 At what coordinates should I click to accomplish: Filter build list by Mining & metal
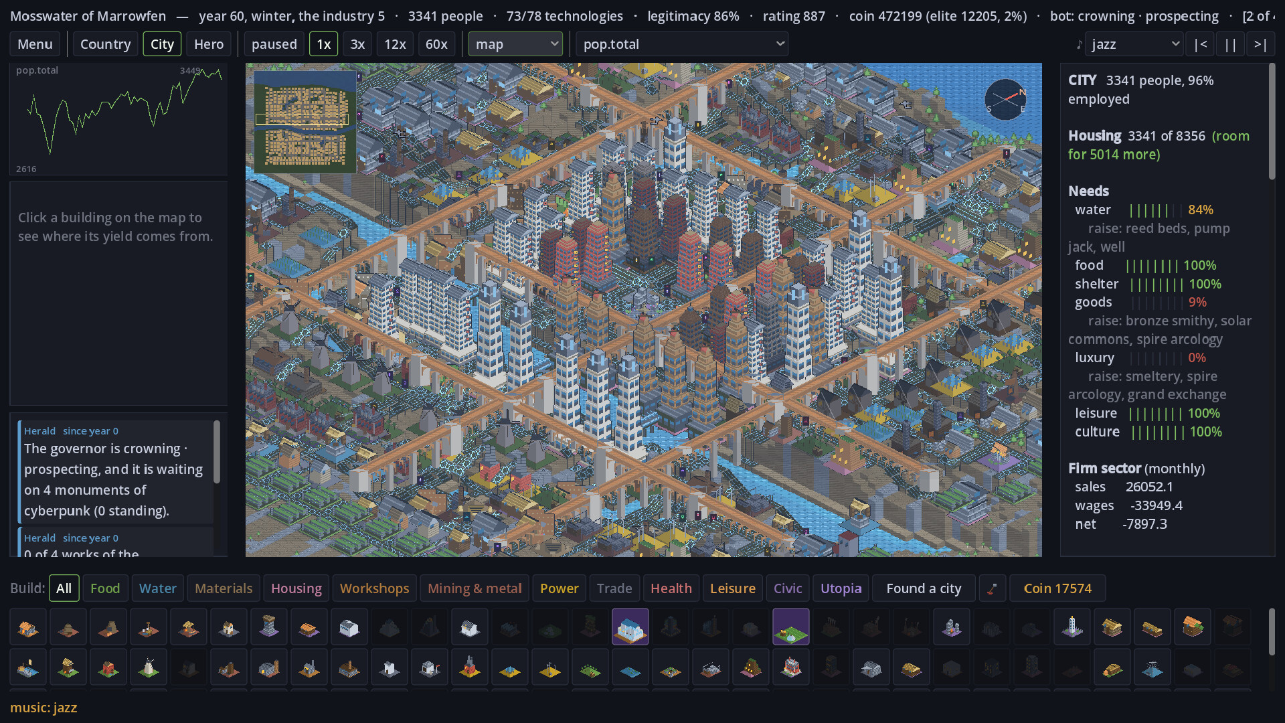coord(475,588)
